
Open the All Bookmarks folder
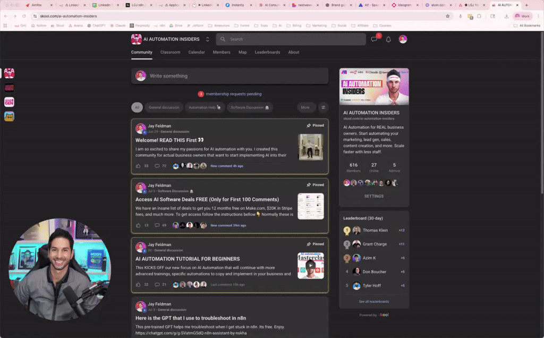[x=527, y=26]
